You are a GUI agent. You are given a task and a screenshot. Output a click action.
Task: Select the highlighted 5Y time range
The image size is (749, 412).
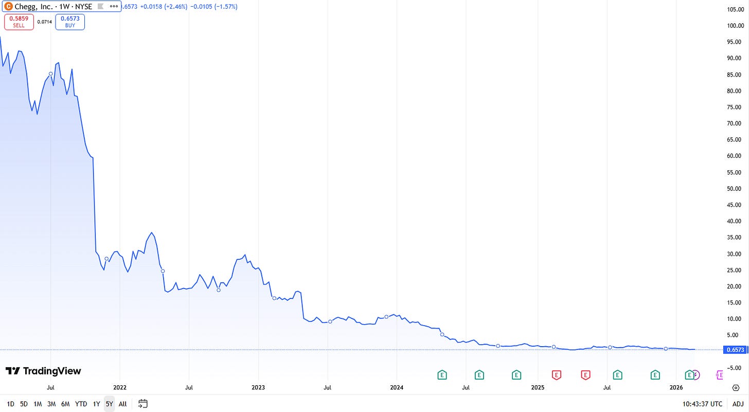click(109, 404)
